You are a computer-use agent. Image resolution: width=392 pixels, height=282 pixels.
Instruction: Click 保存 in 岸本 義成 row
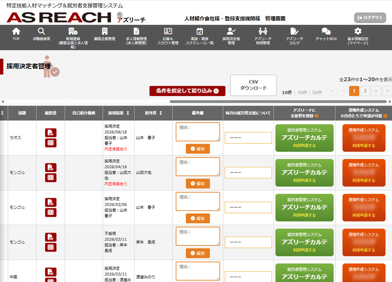(198, 253)
